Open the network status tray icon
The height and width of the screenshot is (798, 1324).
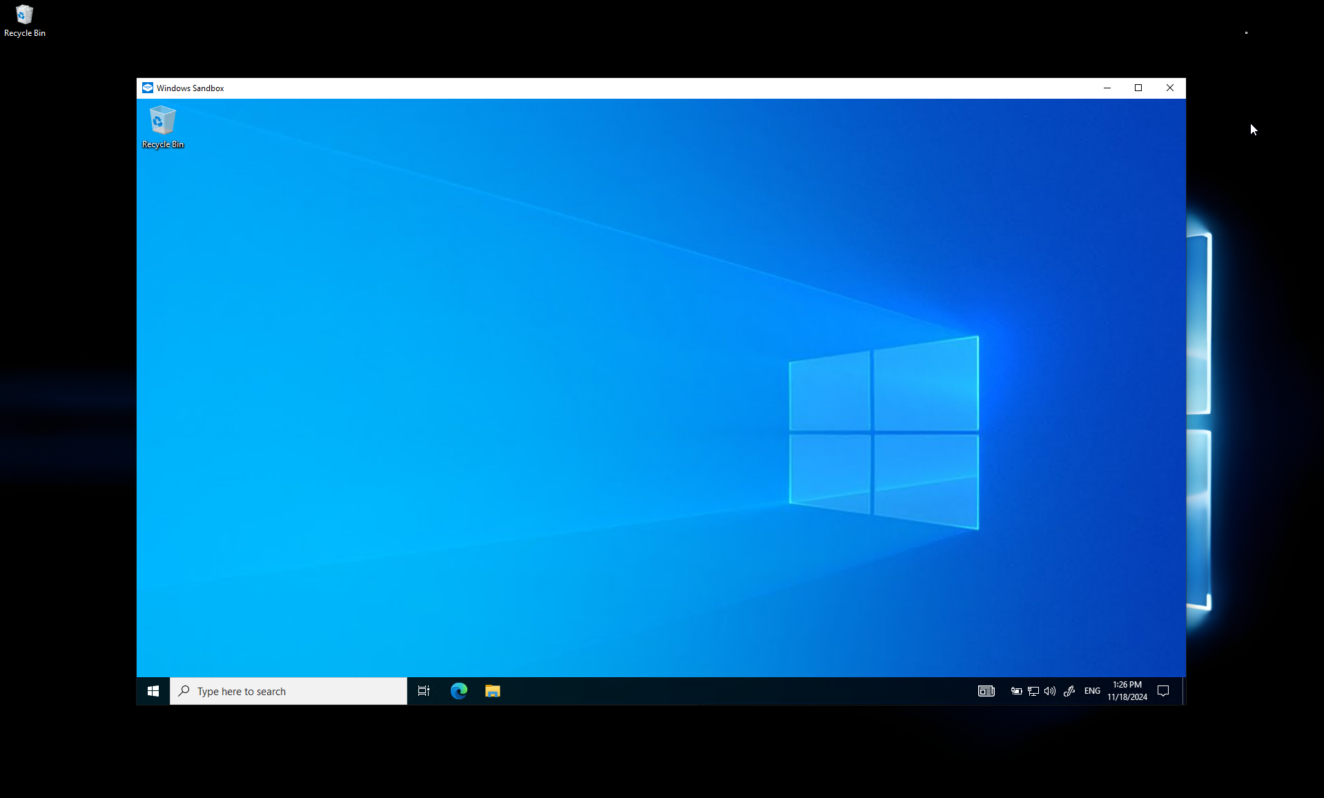(1033, 691)
